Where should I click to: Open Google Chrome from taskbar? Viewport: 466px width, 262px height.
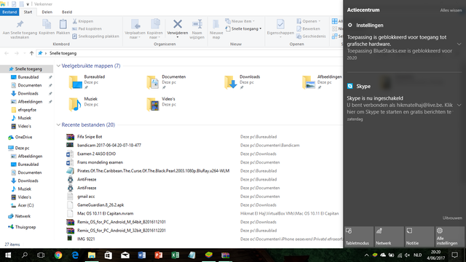[58, 255]
